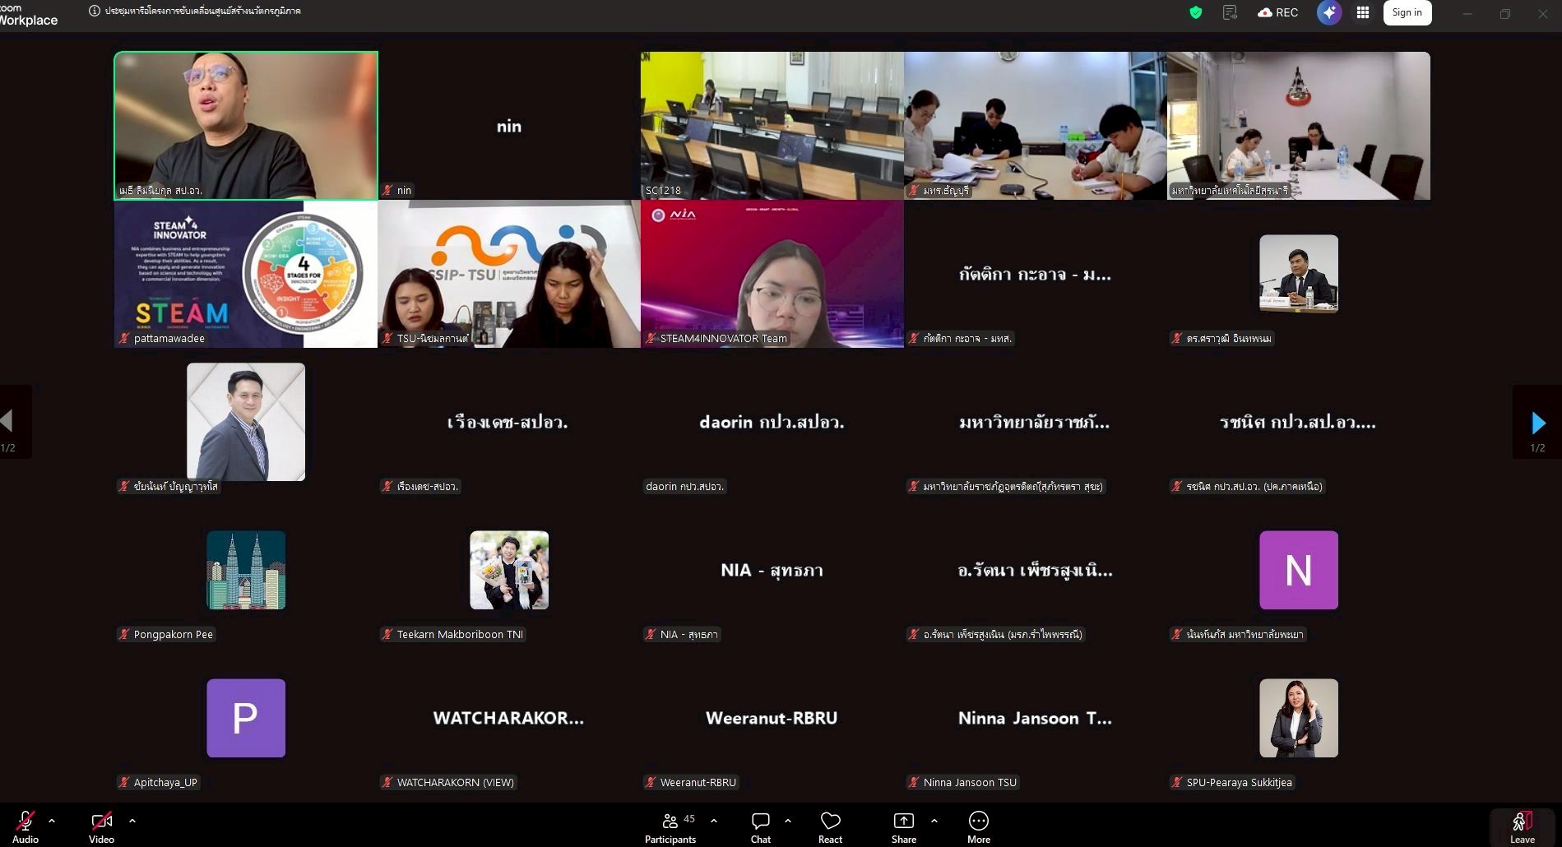This screenshot has height=847, width=1562.
Task: Open the AI Companion sparkle icon
Action: (1328, 12)
